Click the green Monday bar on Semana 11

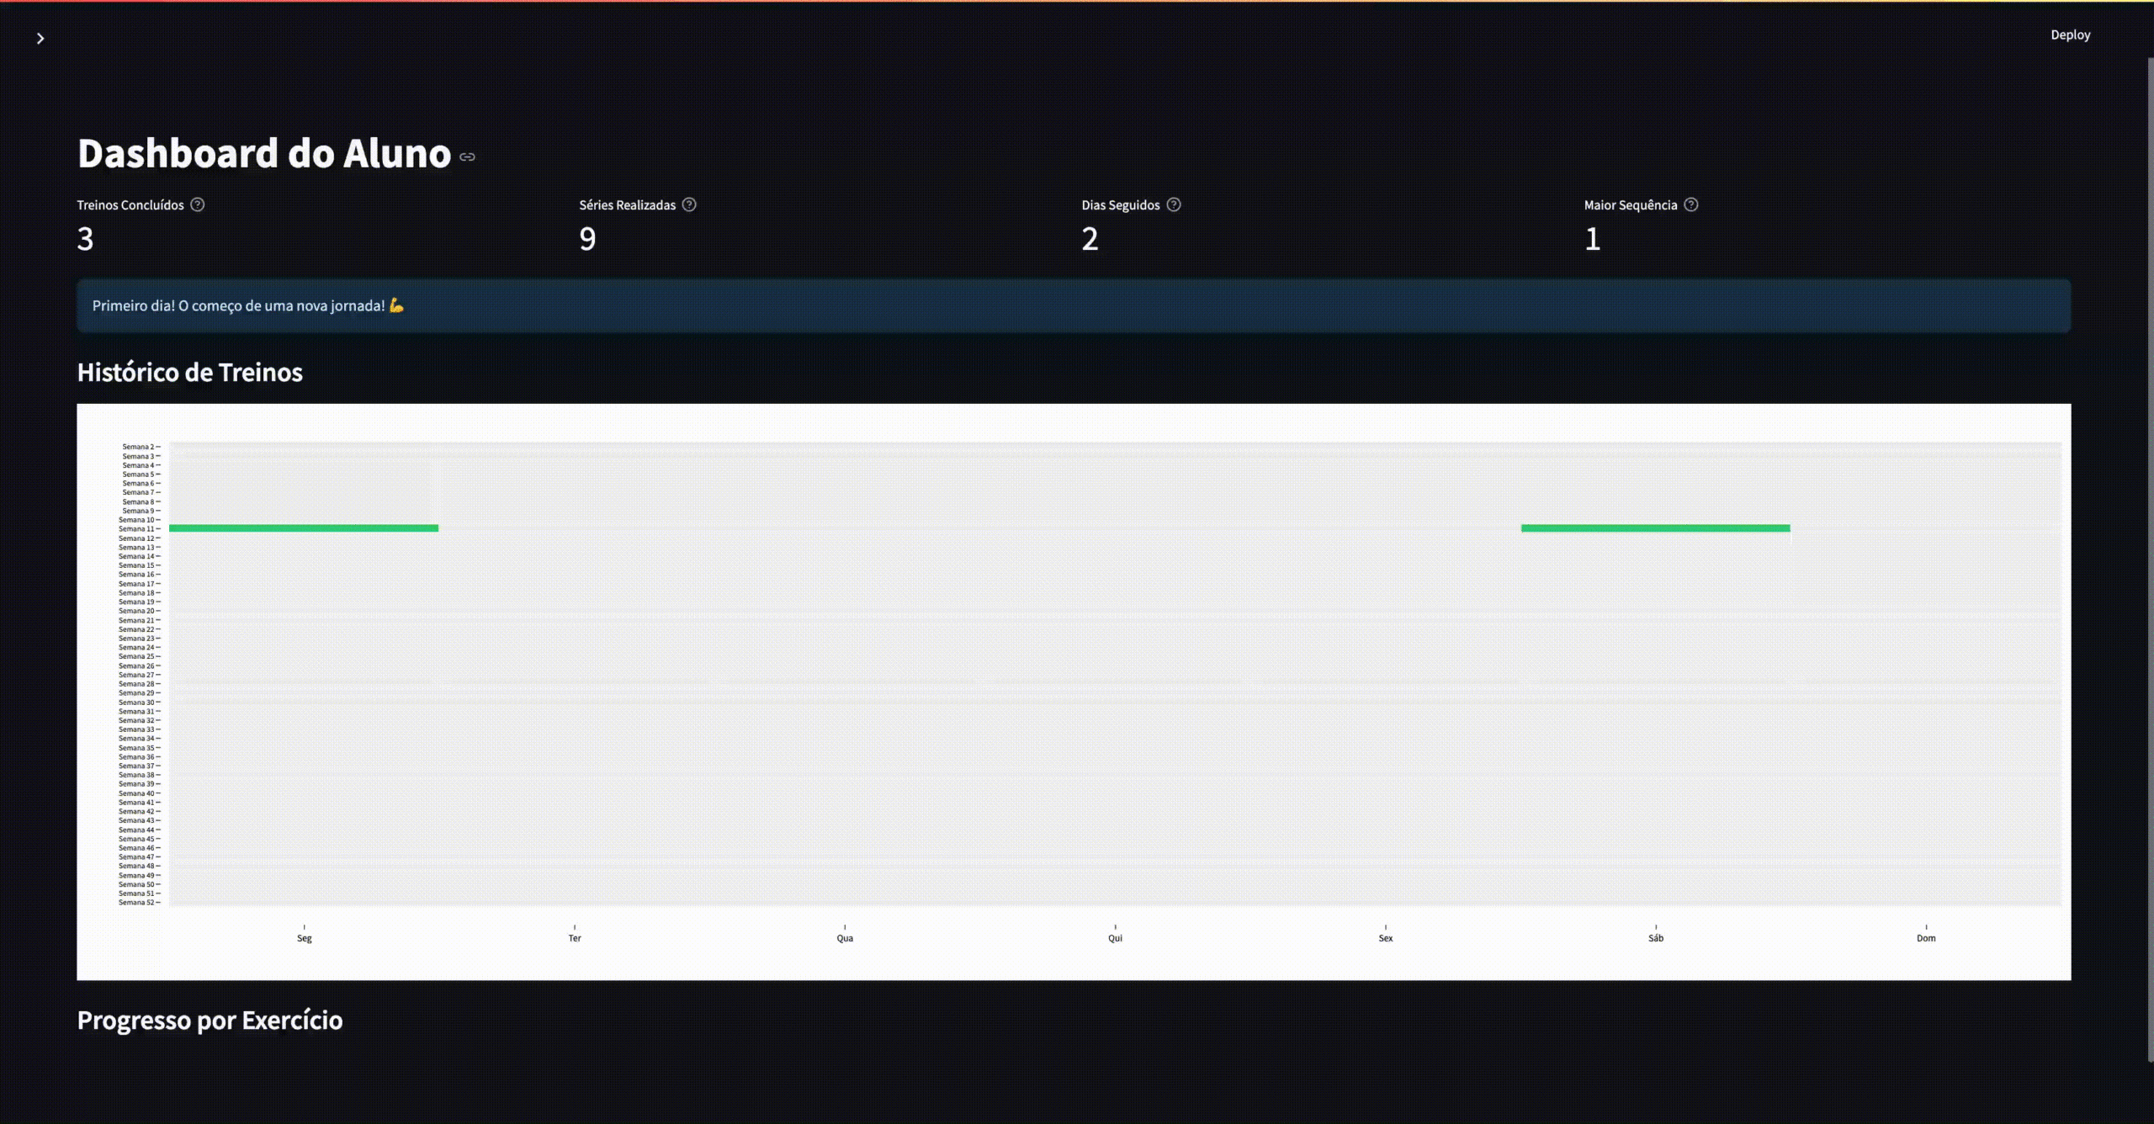304,528
